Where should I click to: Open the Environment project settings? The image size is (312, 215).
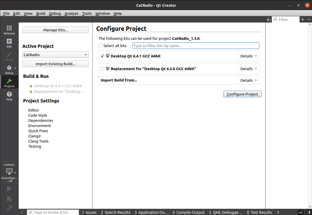(39, 126)
